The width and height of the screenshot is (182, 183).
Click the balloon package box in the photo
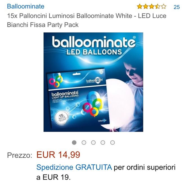pyautogui.click(x=78, y=98)
